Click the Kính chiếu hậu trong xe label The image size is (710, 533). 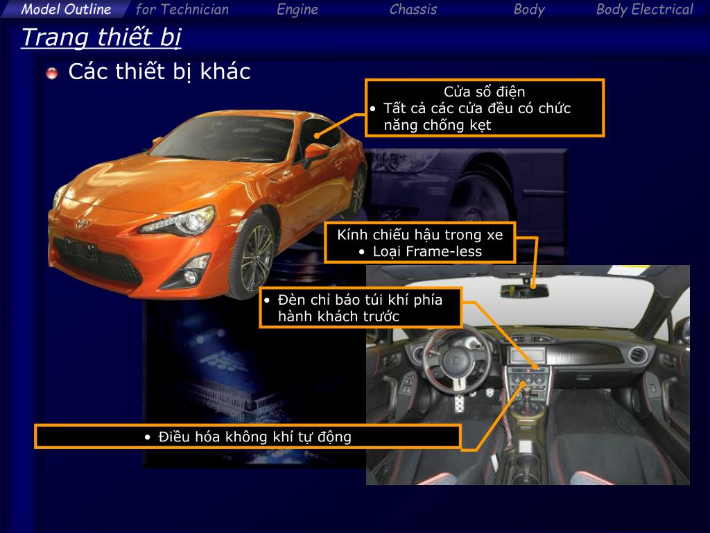click(x=419, y=235)
